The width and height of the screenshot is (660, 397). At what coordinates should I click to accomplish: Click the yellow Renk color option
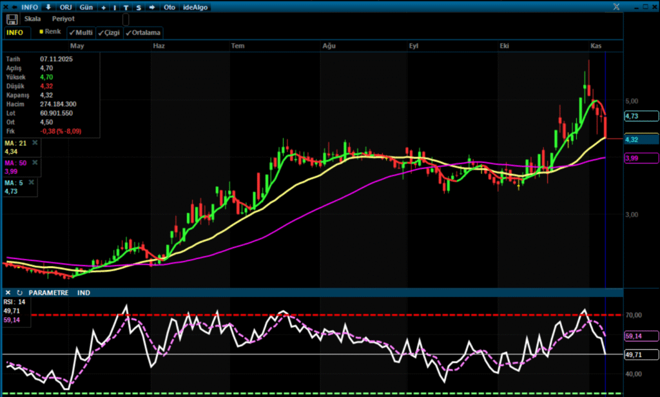[x=50, y=32]
